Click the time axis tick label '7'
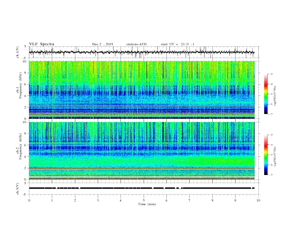The height and width of the screenshot is (225, 291). 190,200
